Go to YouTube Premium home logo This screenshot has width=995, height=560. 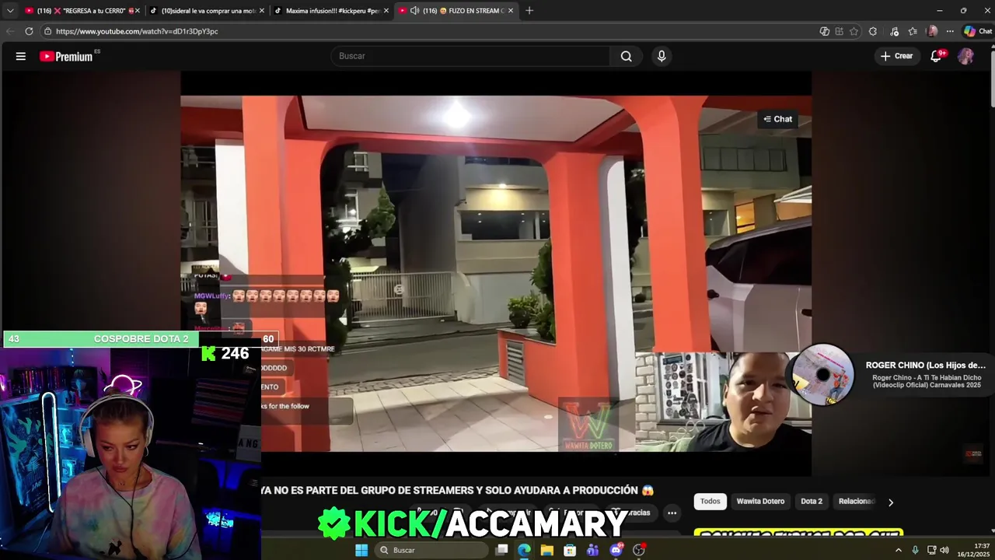[x=66, y=56]
